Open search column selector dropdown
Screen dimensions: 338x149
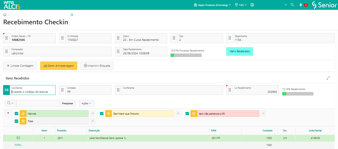coord(11,103)
